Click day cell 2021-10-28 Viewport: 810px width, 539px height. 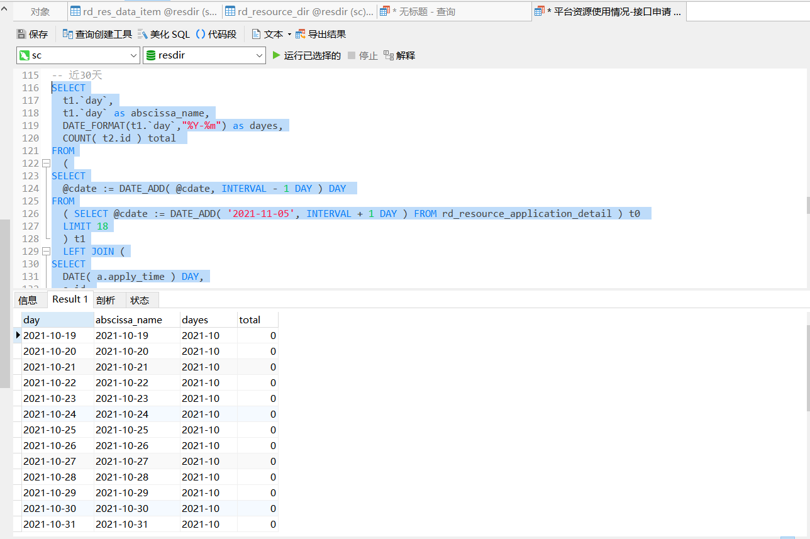click(58, 477)
